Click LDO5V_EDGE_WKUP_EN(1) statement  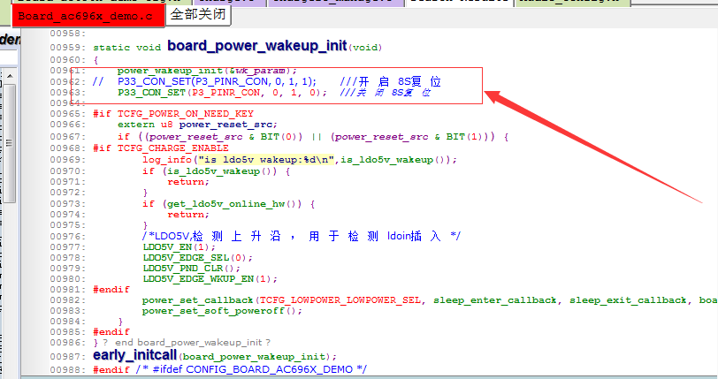tap(210, 279)
